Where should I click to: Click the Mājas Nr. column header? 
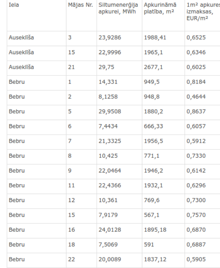coord(81,15)
